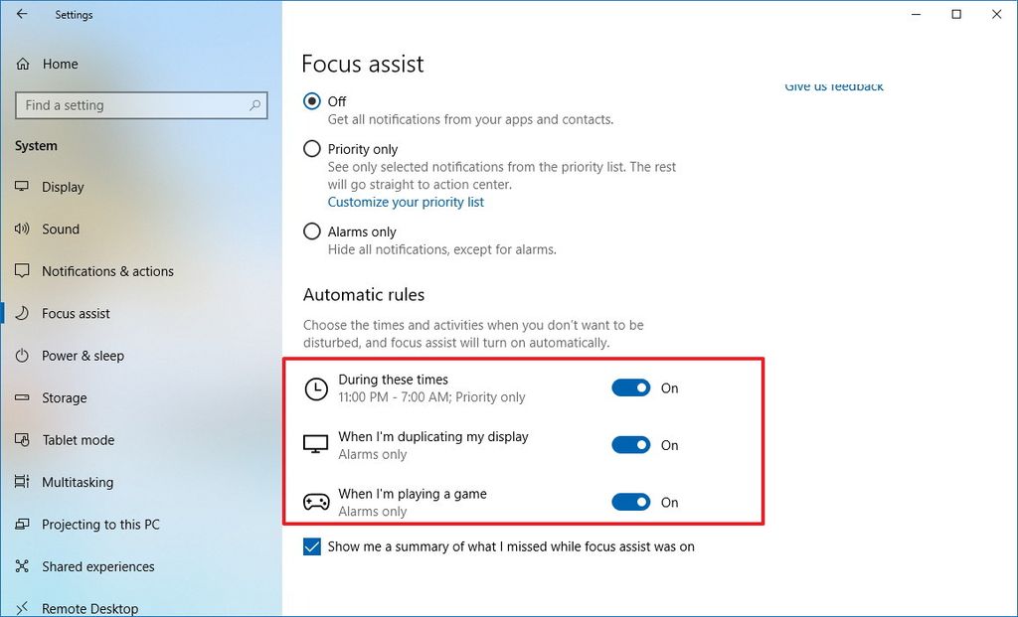
Task: Select the Priority only radio button
Action: (311, 149)
